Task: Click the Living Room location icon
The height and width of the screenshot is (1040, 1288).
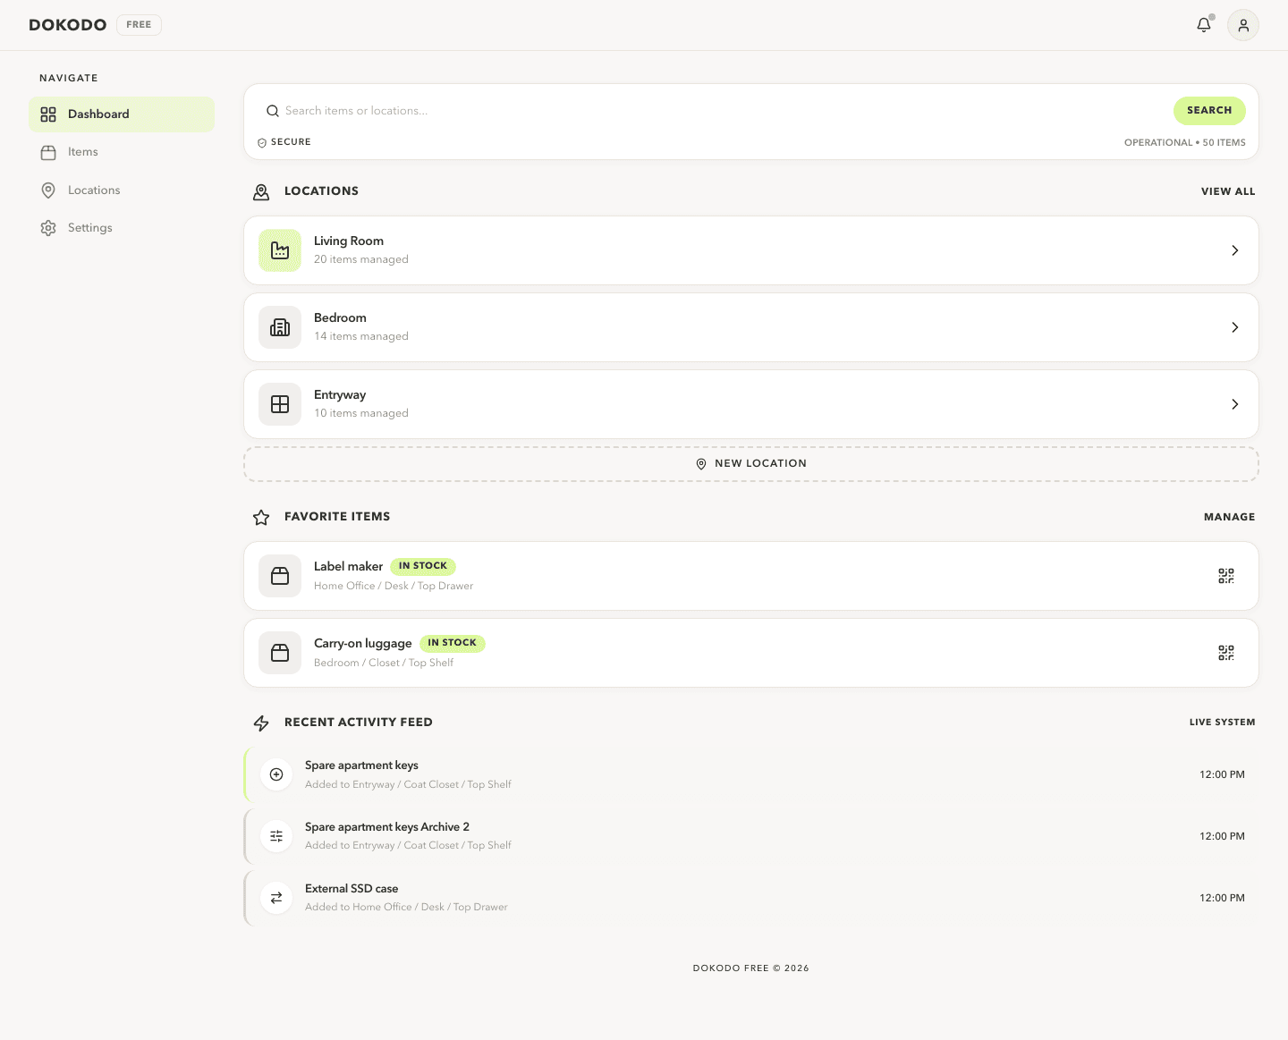Action: 280,250
